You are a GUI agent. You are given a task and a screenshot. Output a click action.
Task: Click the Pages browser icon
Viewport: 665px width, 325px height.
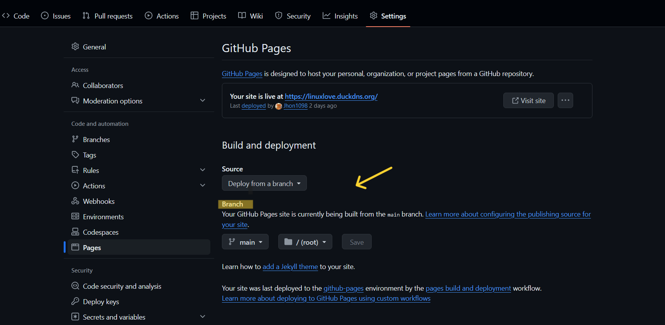point(75,247)
